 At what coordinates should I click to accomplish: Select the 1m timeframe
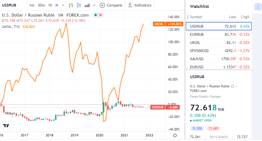coord(32,5)
